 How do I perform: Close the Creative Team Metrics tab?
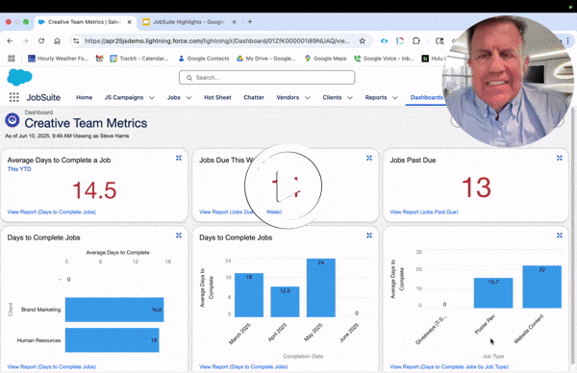(x=129, y=22)
